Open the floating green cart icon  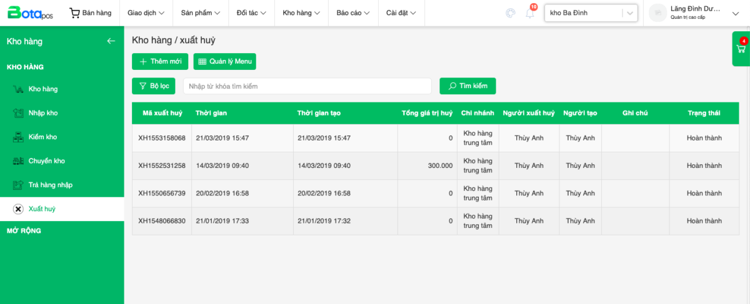click(741, 49)
